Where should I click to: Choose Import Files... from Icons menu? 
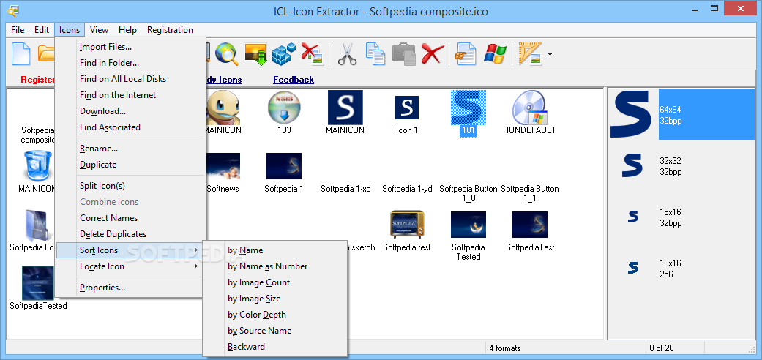click(130, 47)
